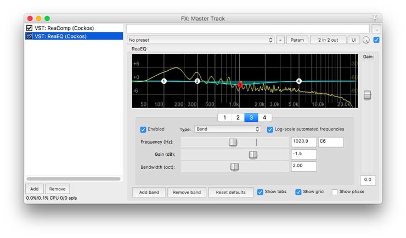Viewport: 406px width, 238px height.
Task: Uncheck Show tabs option
Action: coord(260,192)
